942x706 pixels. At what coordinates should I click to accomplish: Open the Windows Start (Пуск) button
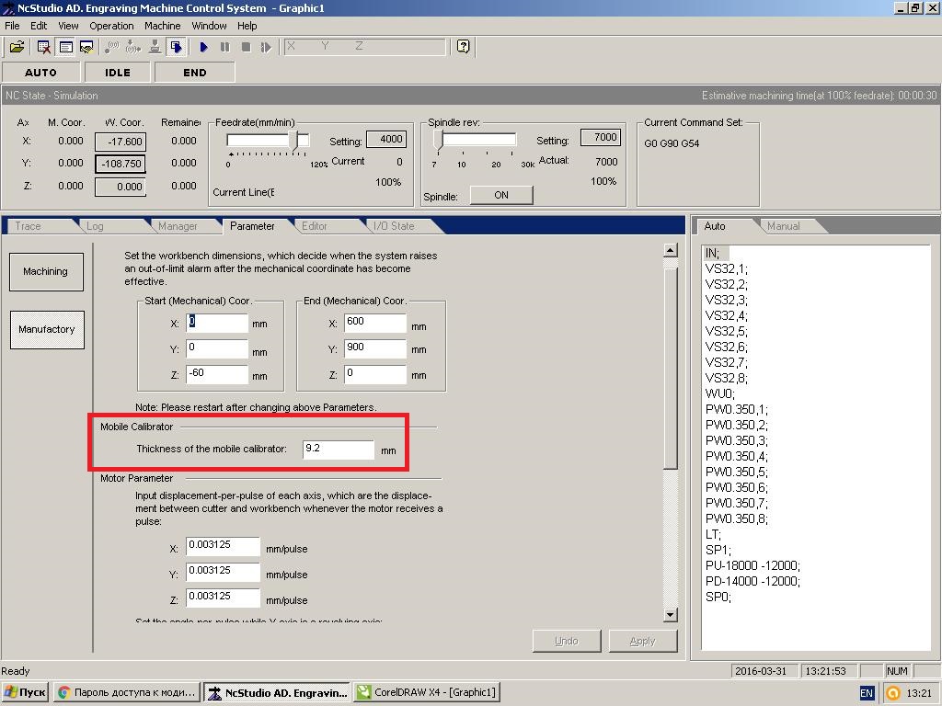(x=25, y=692)
